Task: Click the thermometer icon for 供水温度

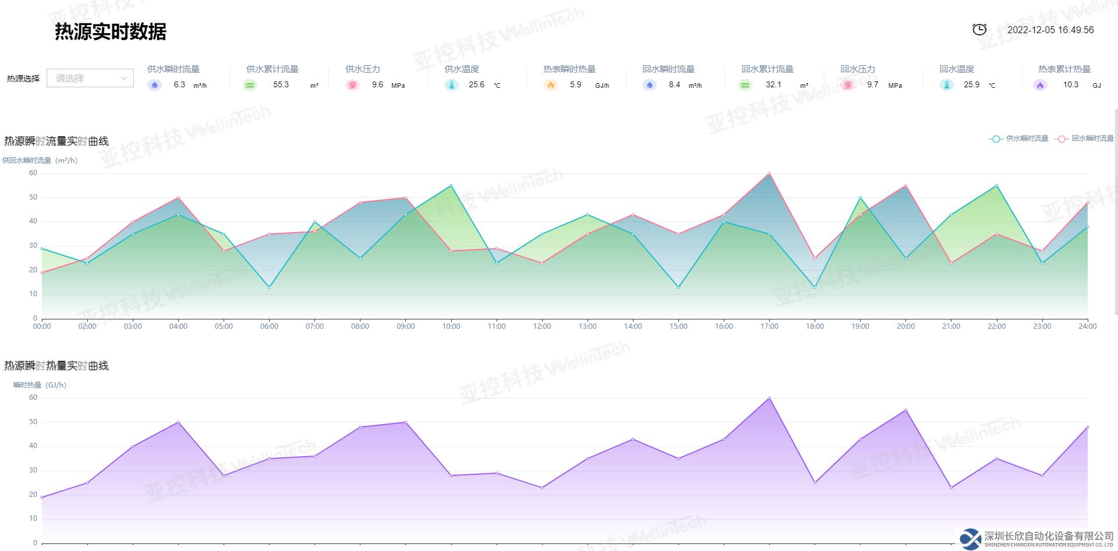Action: click(451, 85)
